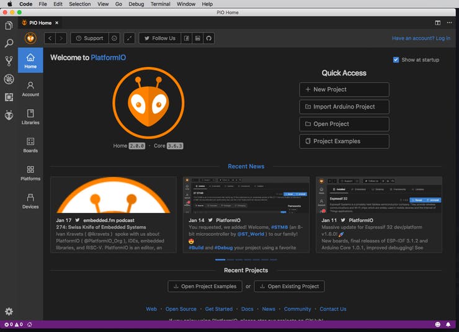459x332 pixels.
Task: Open Platforms in the PIO sidebar
Action: coord(30,173)
